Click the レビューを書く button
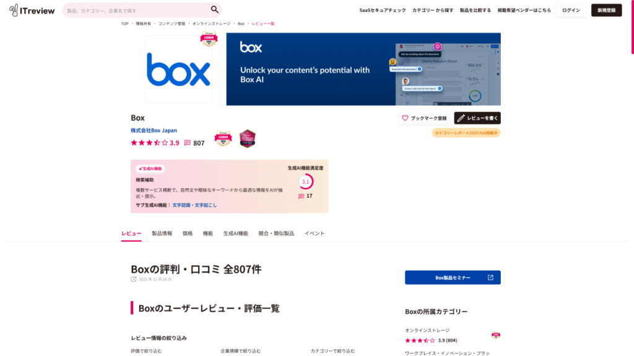Image resolution: width=634 pixels, height=356 pixels. click(477, 118)
